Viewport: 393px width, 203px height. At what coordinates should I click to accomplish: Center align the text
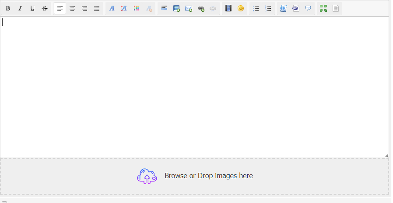pyautogui.click(x=72, y=8)
